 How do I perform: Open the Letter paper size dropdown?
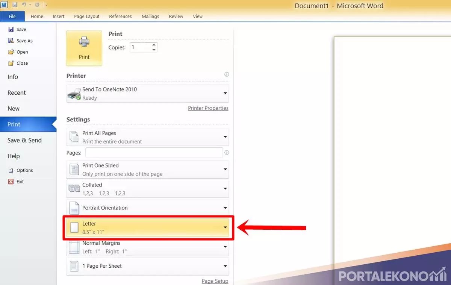[147, 227]
